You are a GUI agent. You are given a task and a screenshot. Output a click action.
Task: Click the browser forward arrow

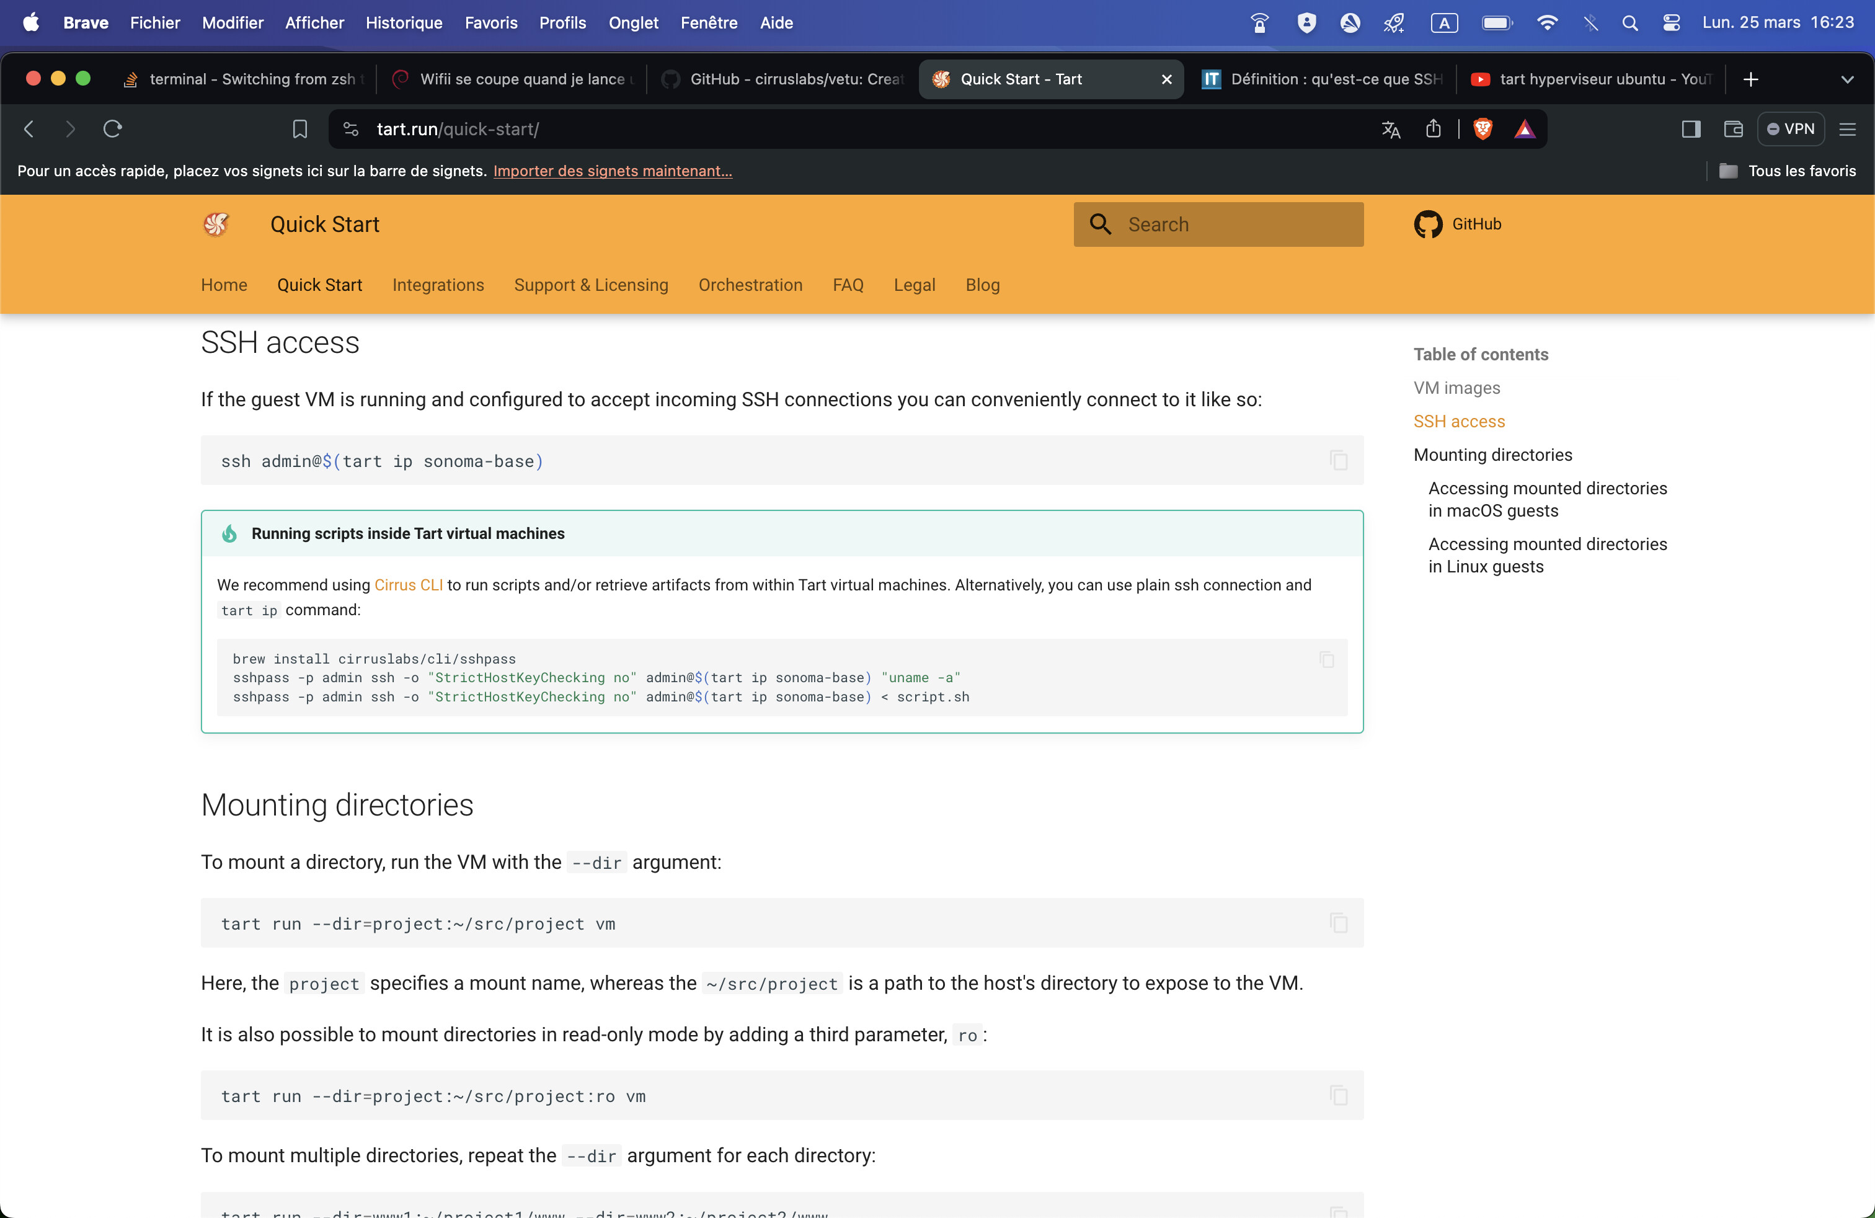click(70, 128)
